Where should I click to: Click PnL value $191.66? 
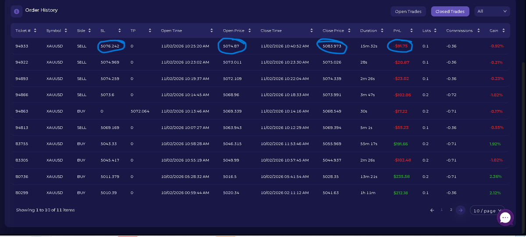point(401,144)
